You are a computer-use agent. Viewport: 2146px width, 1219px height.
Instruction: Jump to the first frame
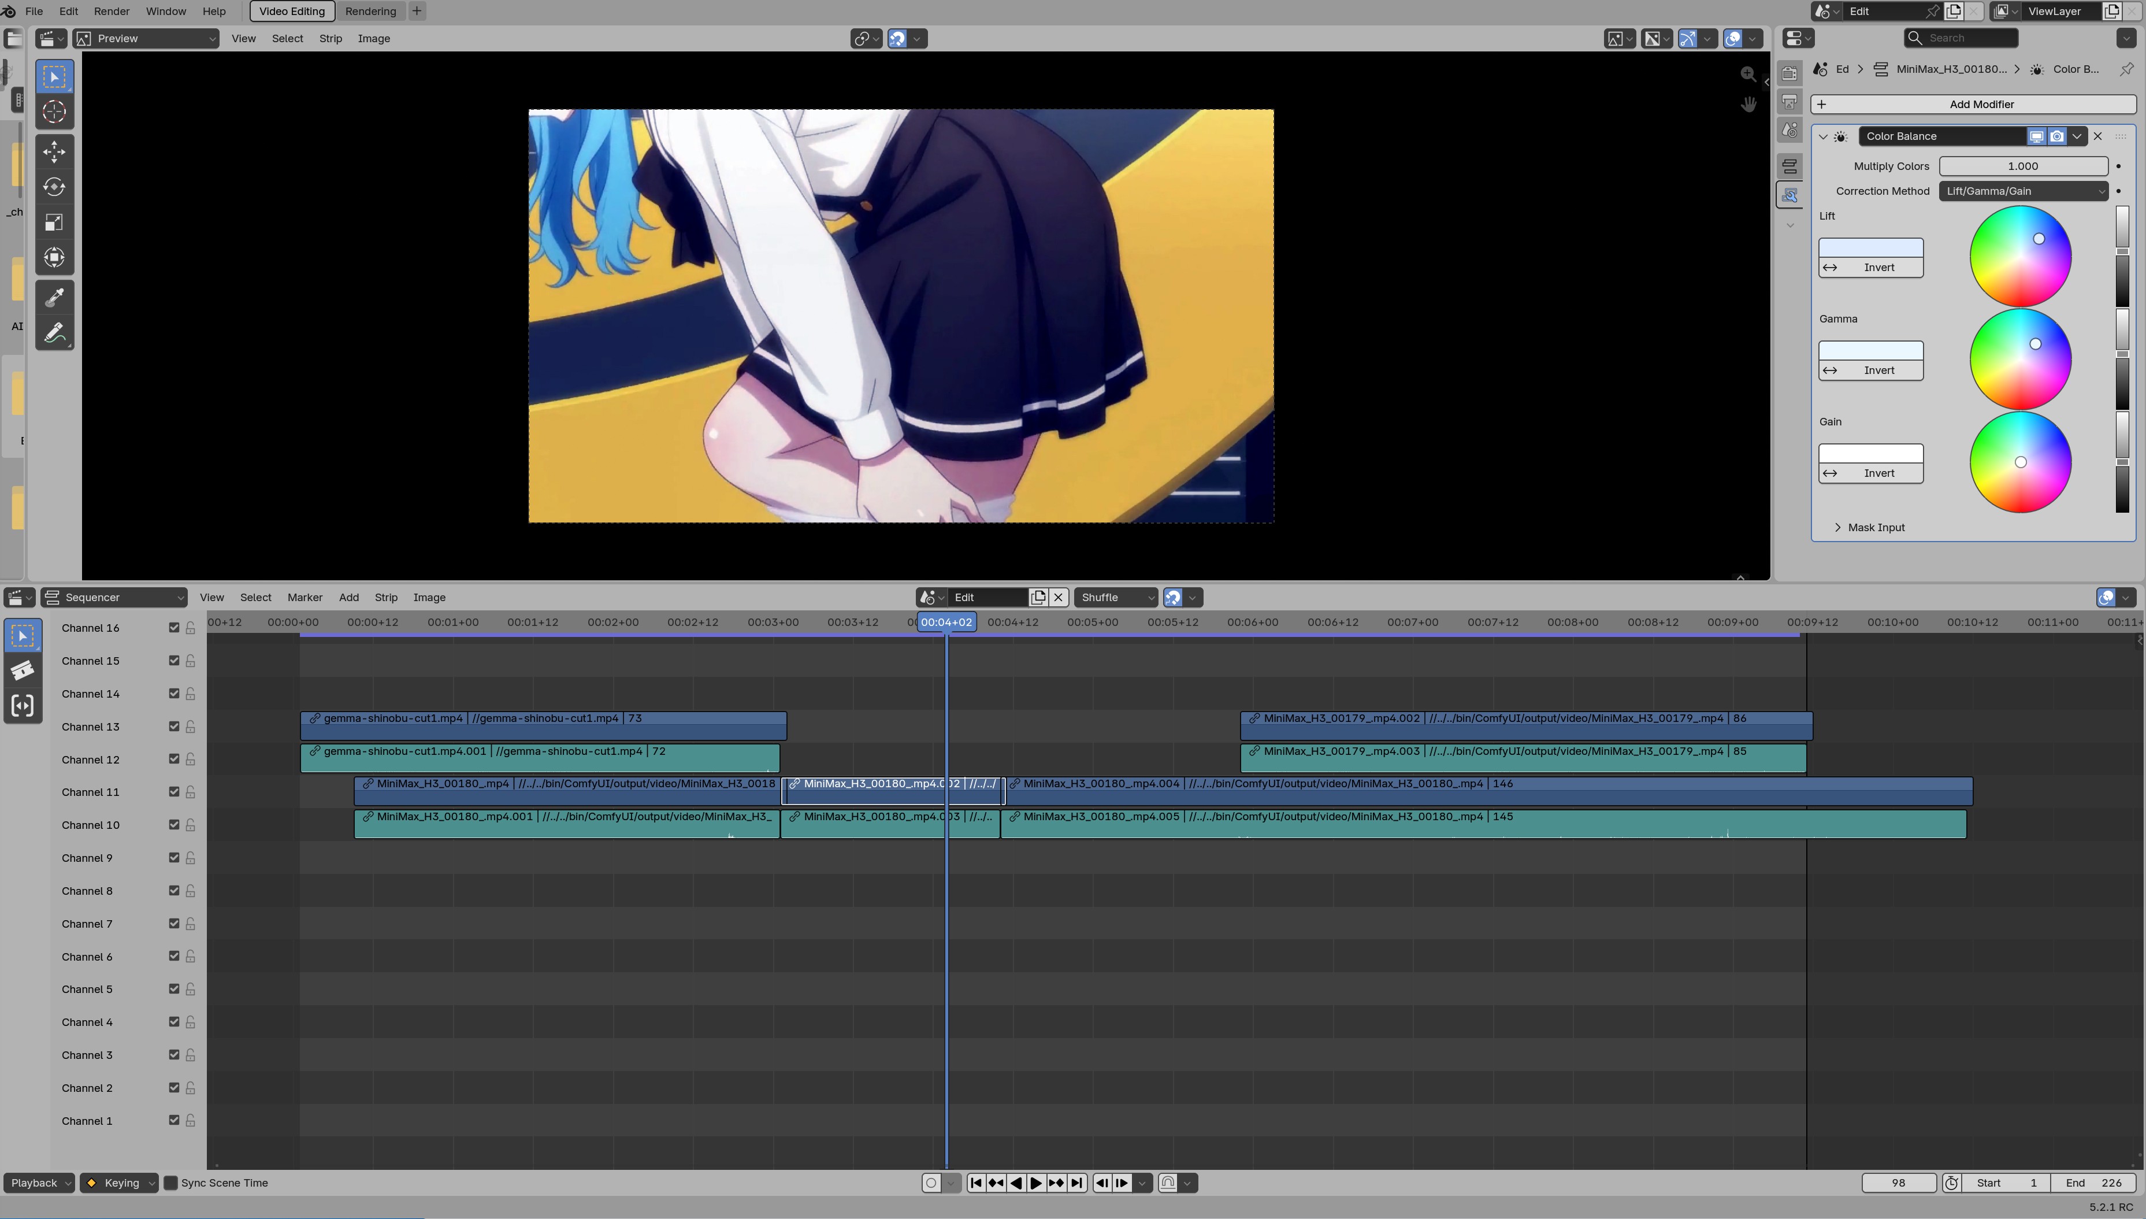click(976, 1183)
